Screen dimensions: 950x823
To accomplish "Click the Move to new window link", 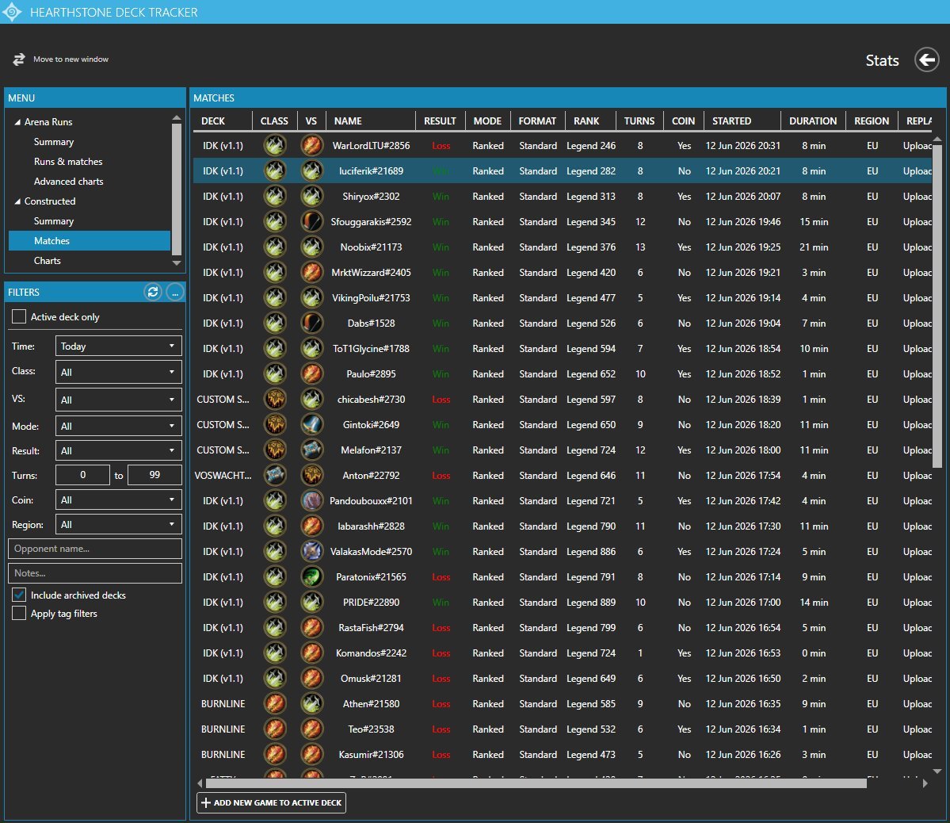I will (71, 59).
